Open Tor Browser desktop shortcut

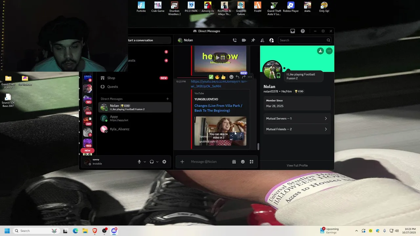(x=25, y=81)
